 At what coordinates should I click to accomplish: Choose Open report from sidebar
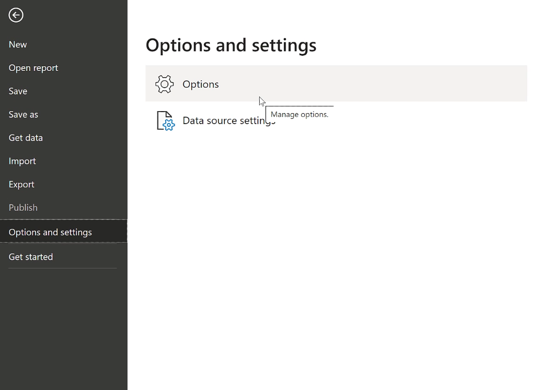[x=33, y=68]
